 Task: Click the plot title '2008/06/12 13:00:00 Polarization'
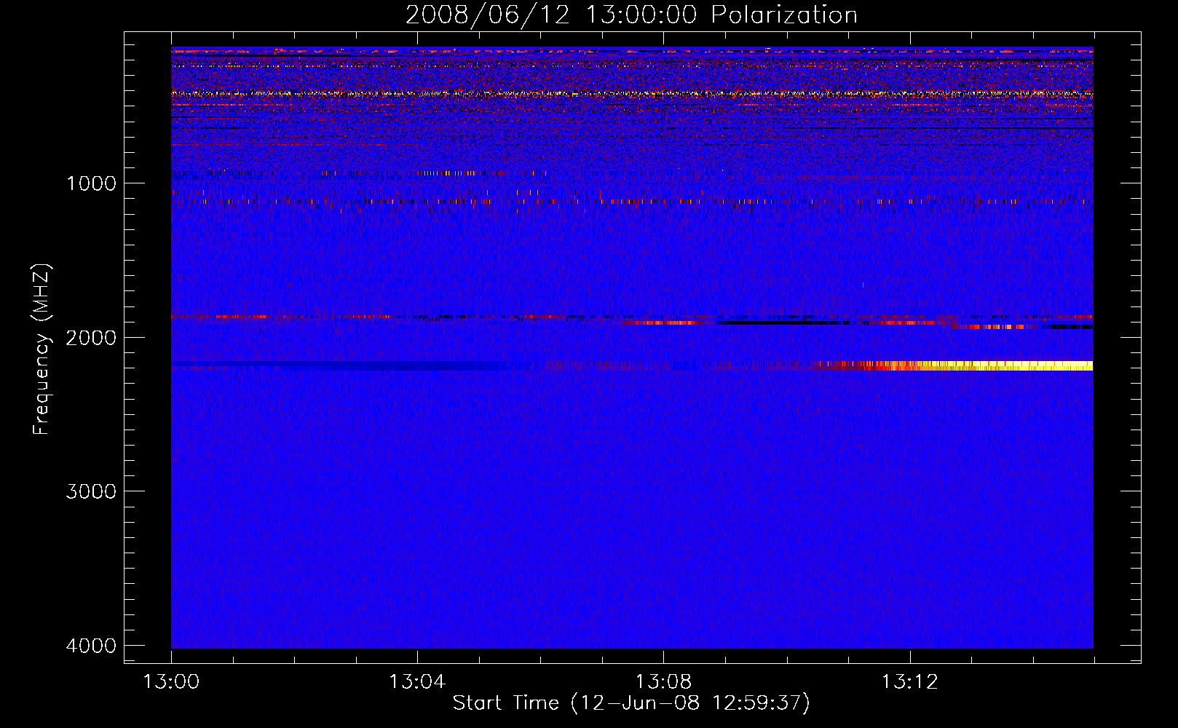[x=631, y=15]
